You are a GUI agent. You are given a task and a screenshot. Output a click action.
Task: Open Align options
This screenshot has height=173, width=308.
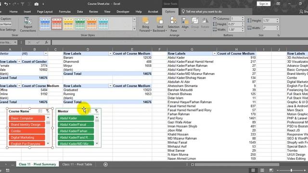(185, 25)
